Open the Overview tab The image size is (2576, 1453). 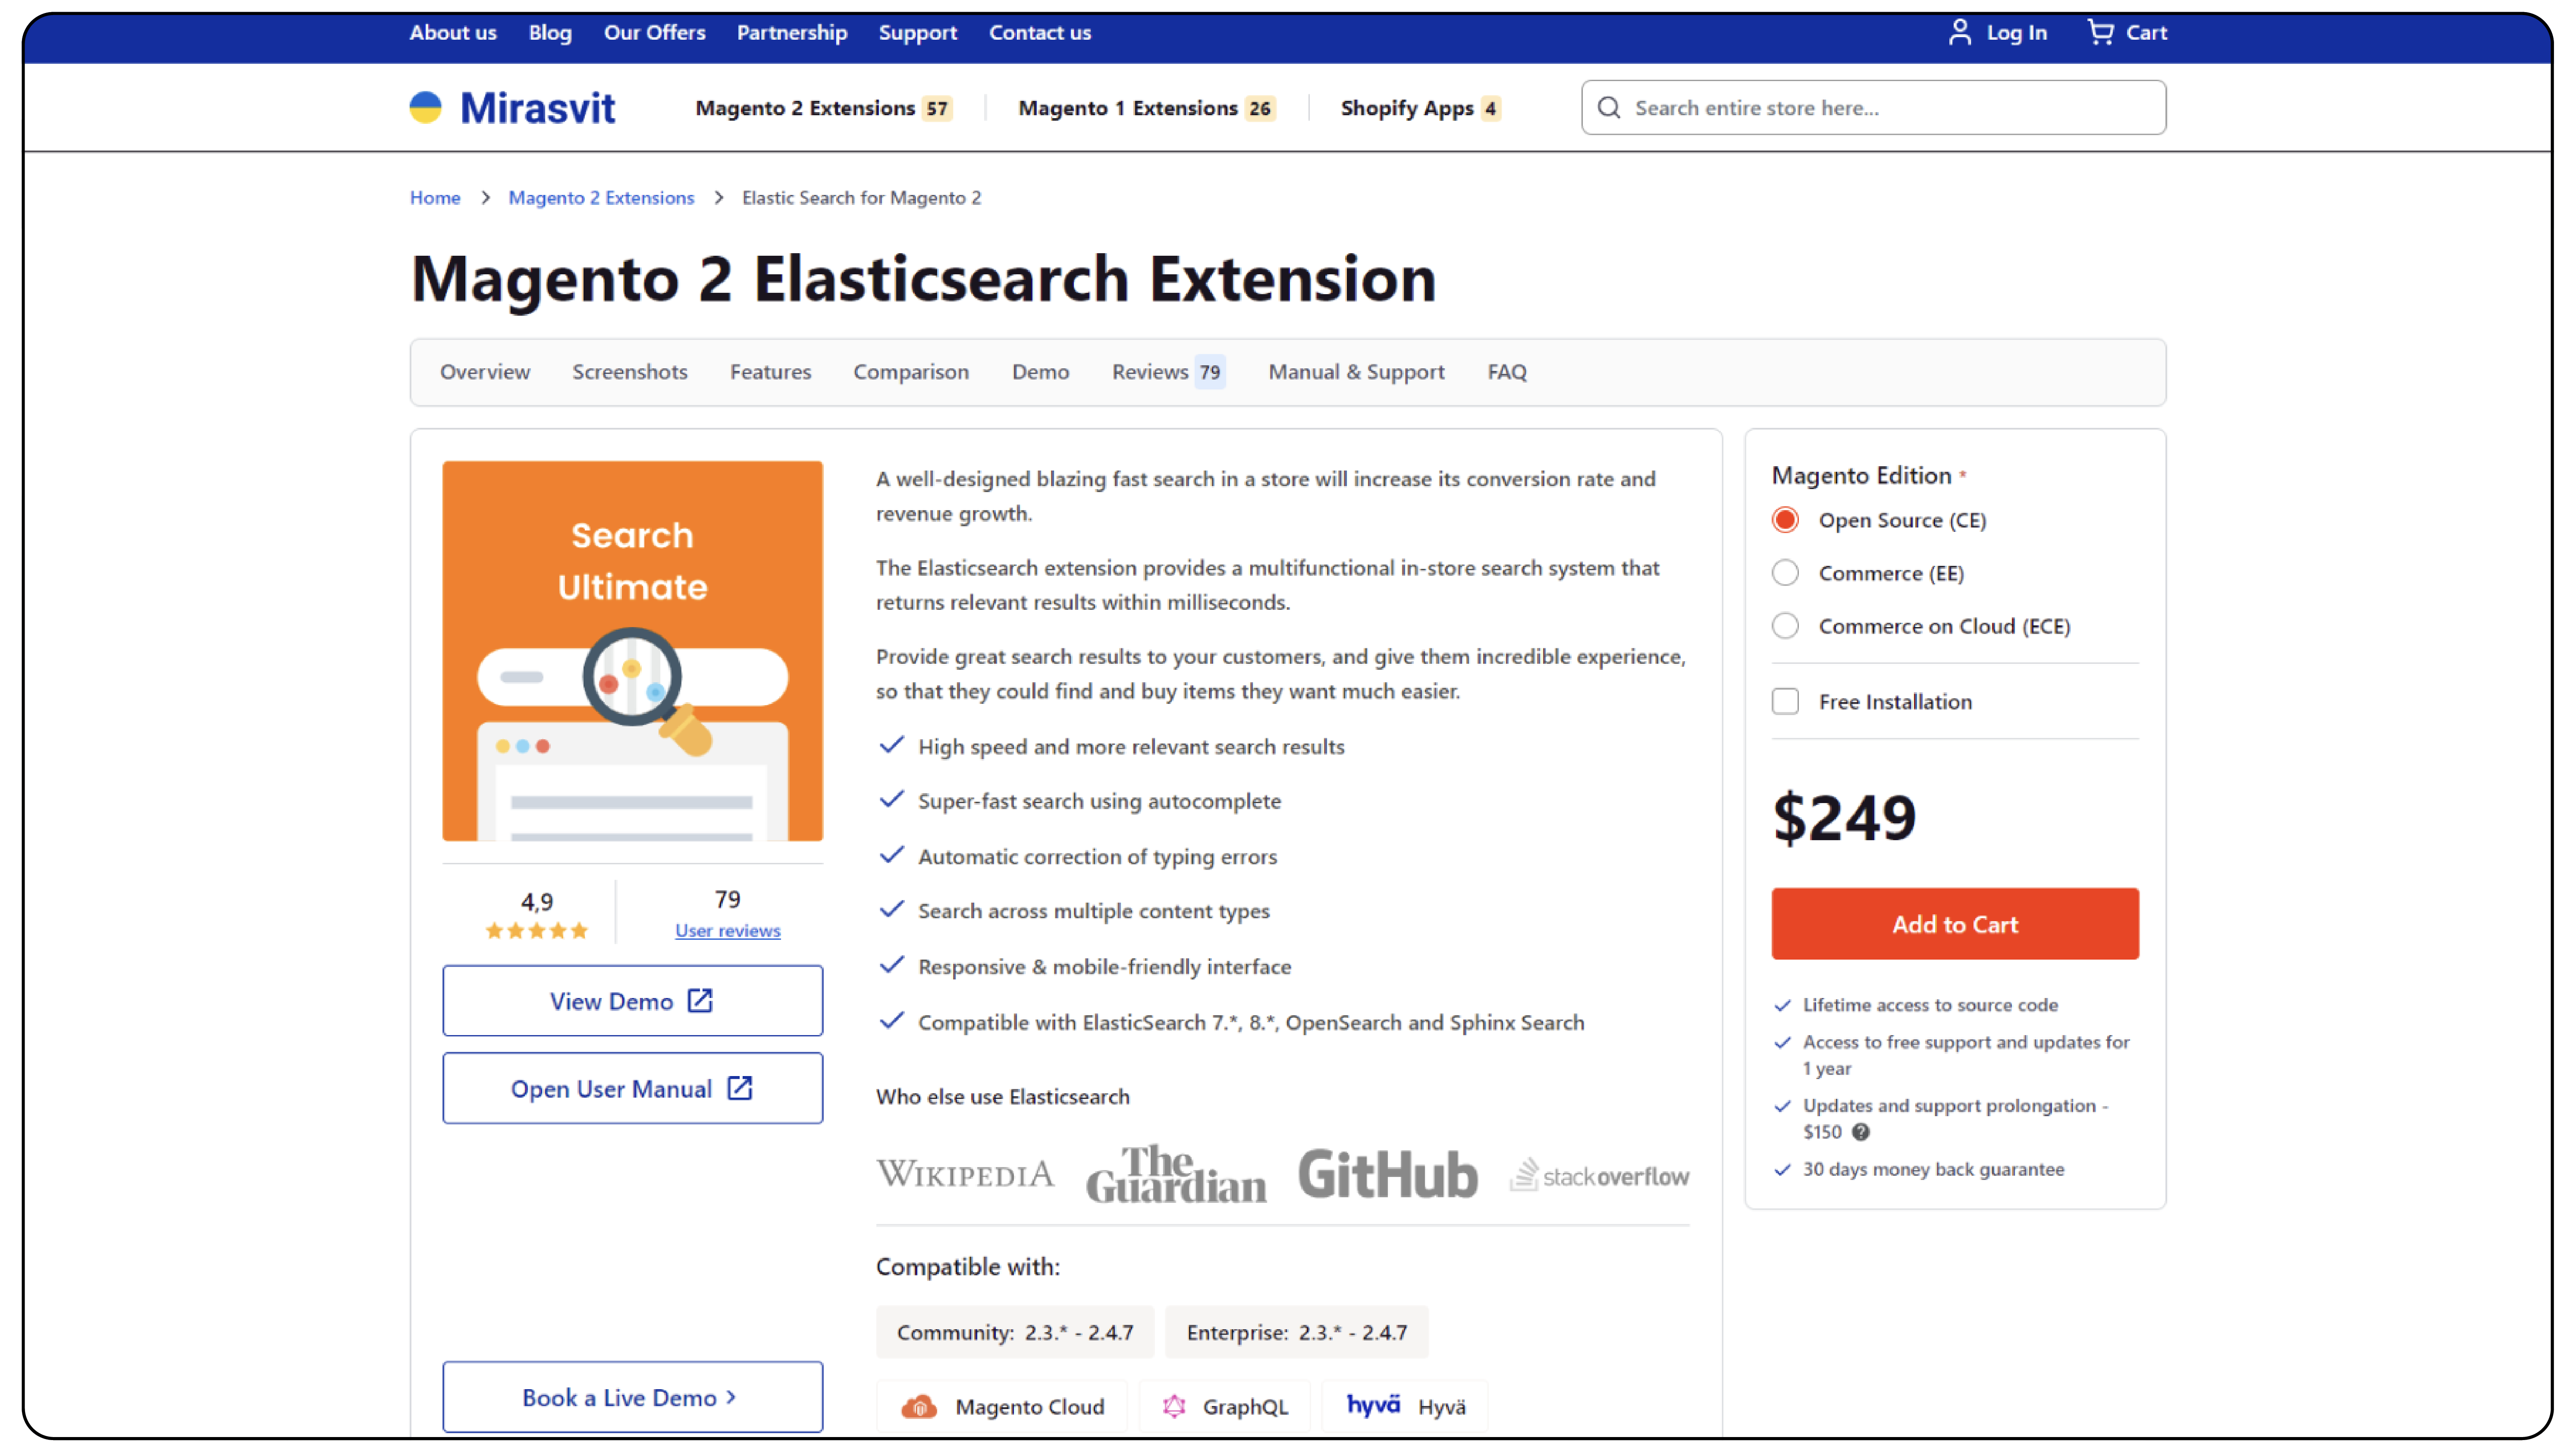coord(485,372)
